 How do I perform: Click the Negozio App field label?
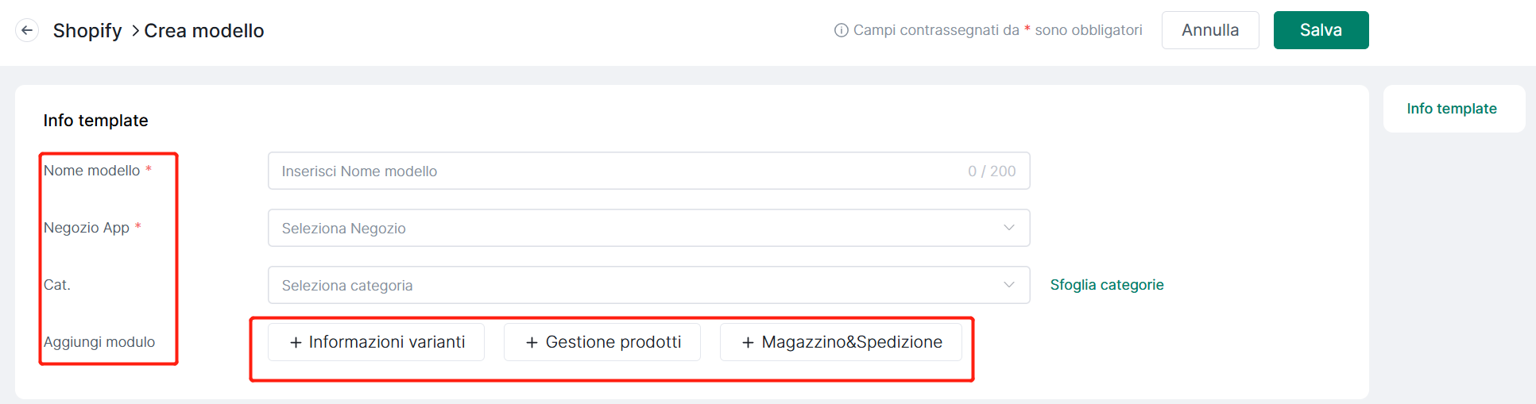(87, 228)
